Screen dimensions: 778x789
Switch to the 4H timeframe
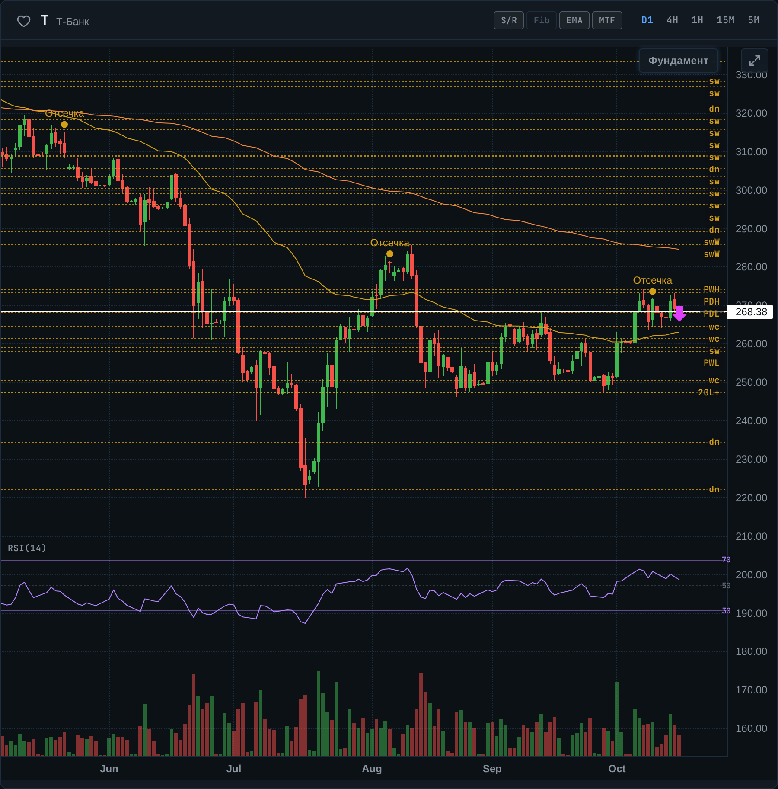click(x=672, y=20)
